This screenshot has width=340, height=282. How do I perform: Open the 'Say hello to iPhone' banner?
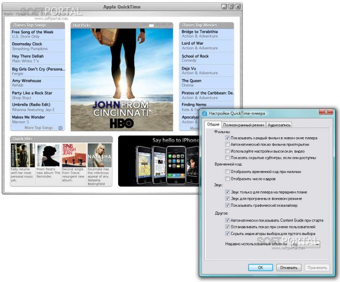point(159,161)
